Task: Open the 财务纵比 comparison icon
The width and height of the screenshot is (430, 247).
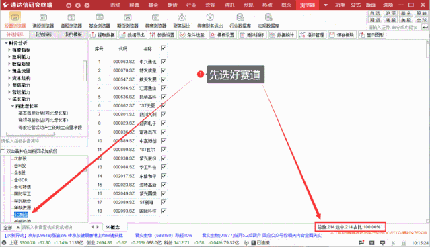Action: 182,21
